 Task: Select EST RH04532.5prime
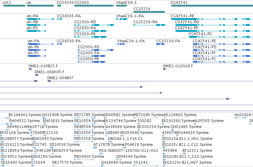[24, 121]
